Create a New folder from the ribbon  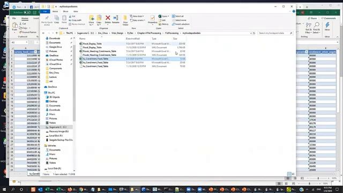[125, 20]
